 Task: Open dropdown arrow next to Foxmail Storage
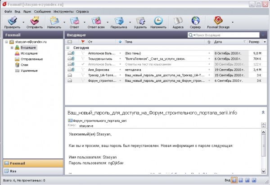point(233,22)
